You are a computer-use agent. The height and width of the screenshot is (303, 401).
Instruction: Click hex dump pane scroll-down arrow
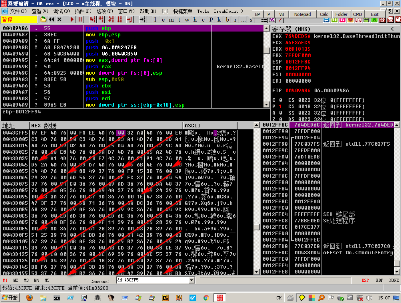[257, 272]
